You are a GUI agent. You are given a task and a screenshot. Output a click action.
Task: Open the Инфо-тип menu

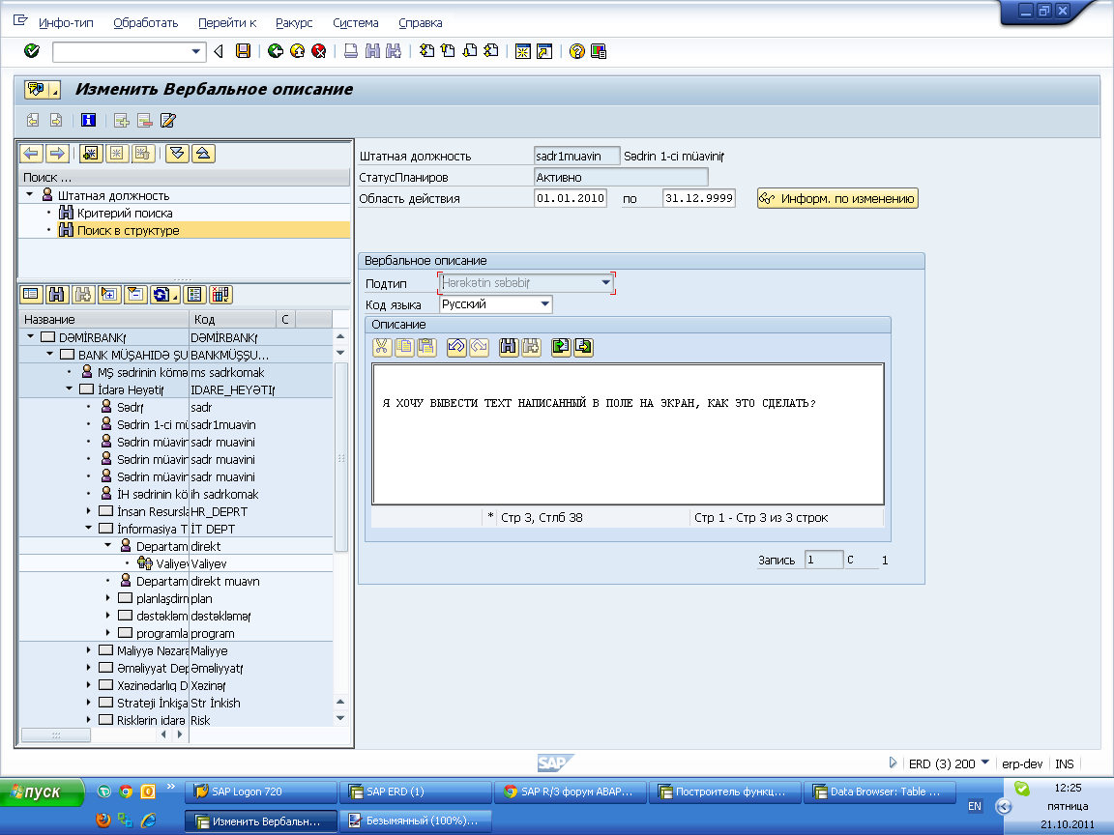(x=66, y=23)
